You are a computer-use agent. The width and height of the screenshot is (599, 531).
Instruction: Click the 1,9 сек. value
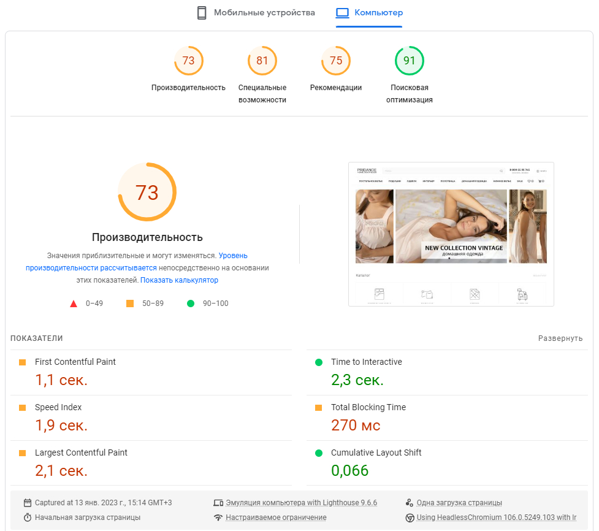(61, 425)
